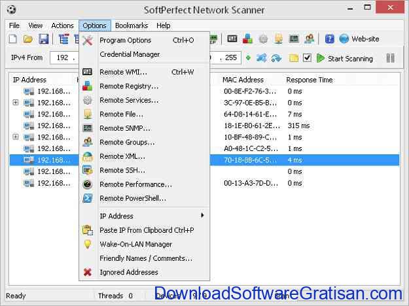Click the Ready status bar text
Screen dimensions: 409x306
[x=16, y=296]
